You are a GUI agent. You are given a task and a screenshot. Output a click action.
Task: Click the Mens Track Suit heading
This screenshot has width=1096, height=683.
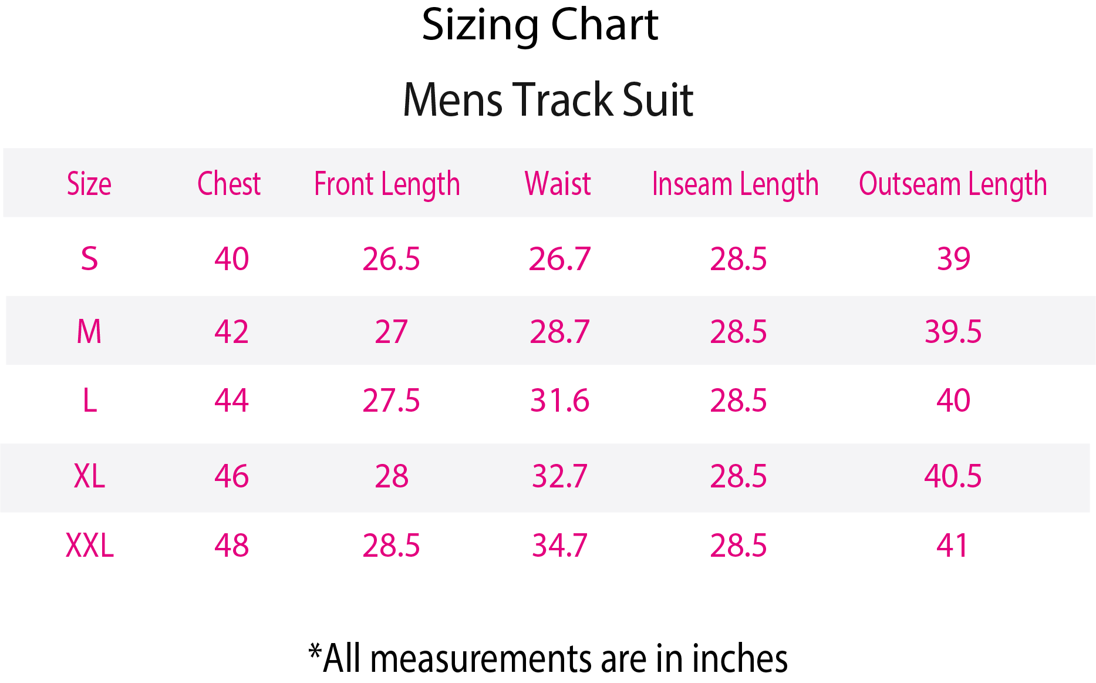548,100
